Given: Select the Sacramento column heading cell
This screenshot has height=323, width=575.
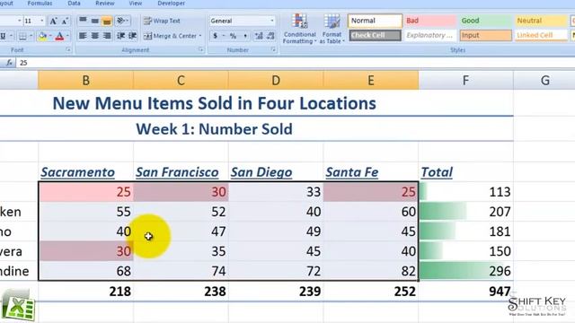Looking at the screenshot, I should pyautogui.click(x=86, y=171).
